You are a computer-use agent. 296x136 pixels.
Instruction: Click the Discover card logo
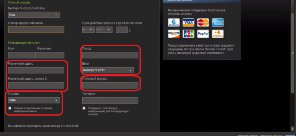pos(174,34)
